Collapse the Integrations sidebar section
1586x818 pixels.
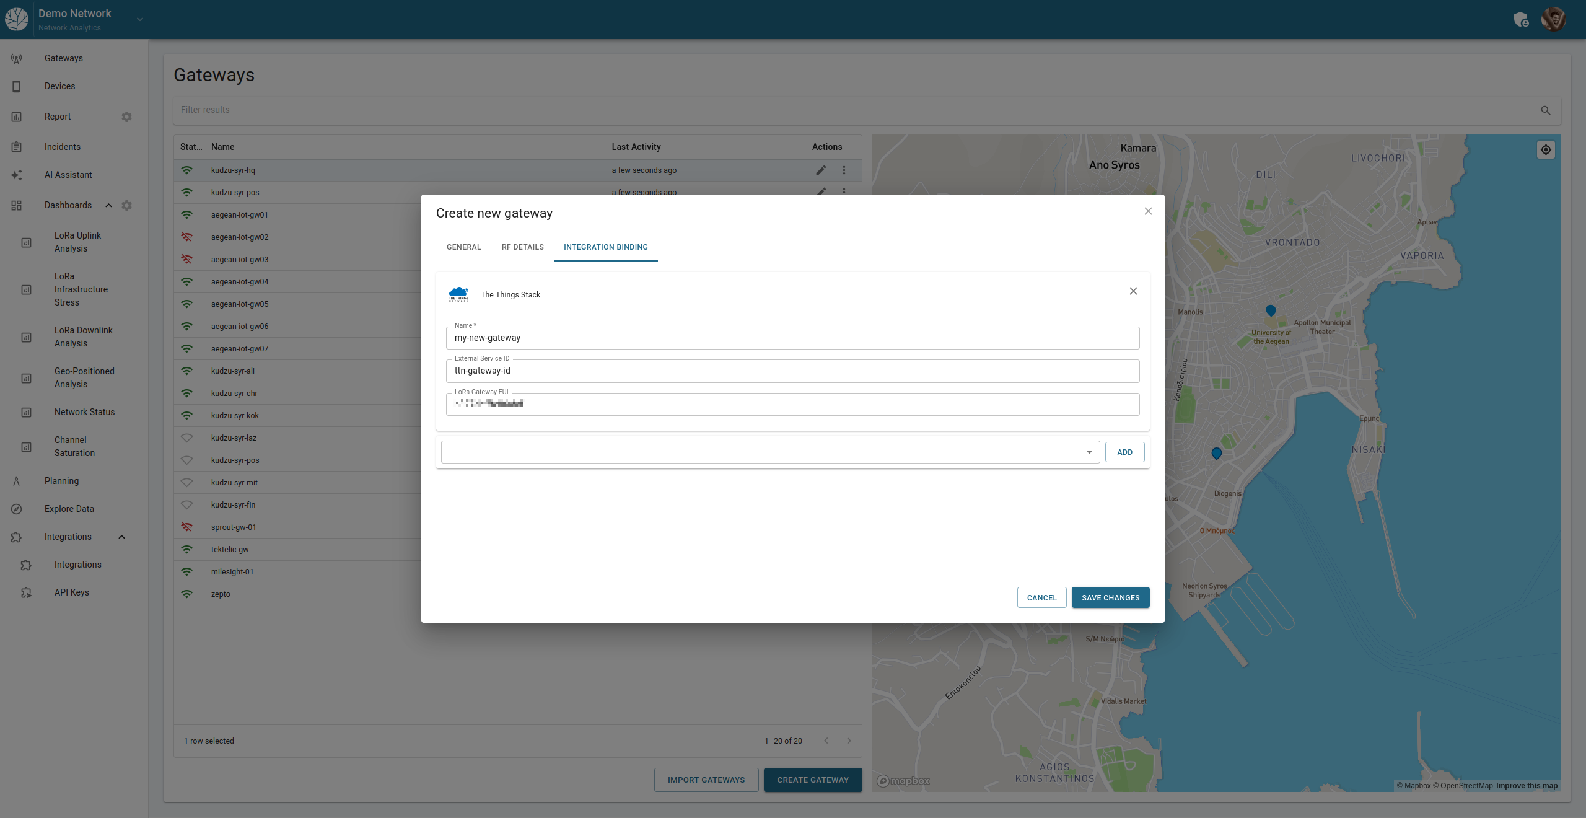(122, 537)
